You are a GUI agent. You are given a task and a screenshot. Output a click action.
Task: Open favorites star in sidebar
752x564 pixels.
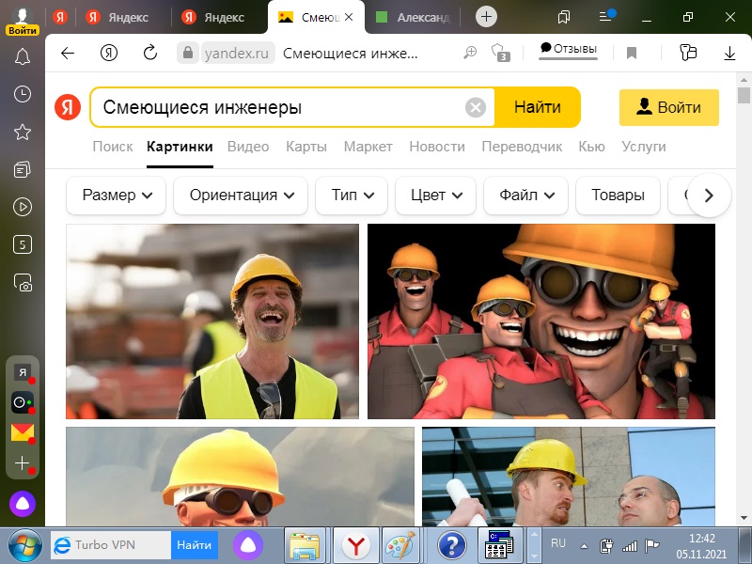[22, 132]
